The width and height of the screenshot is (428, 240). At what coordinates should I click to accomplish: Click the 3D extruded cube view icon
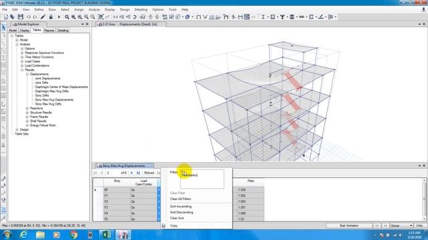pos(187,17)
